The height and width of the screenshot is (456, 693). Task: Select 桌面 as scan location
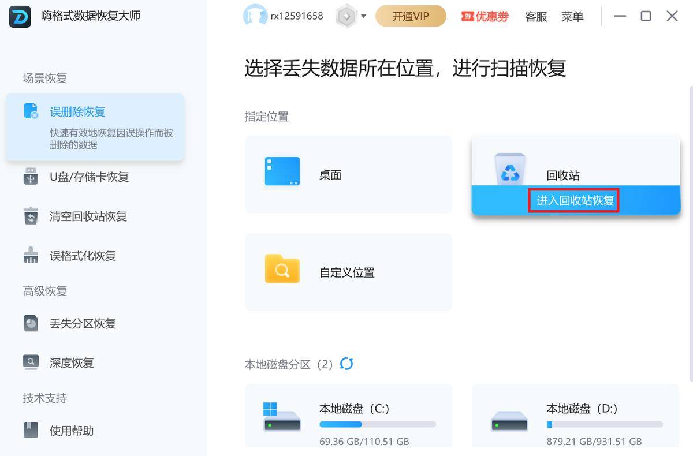click(348, 174)
